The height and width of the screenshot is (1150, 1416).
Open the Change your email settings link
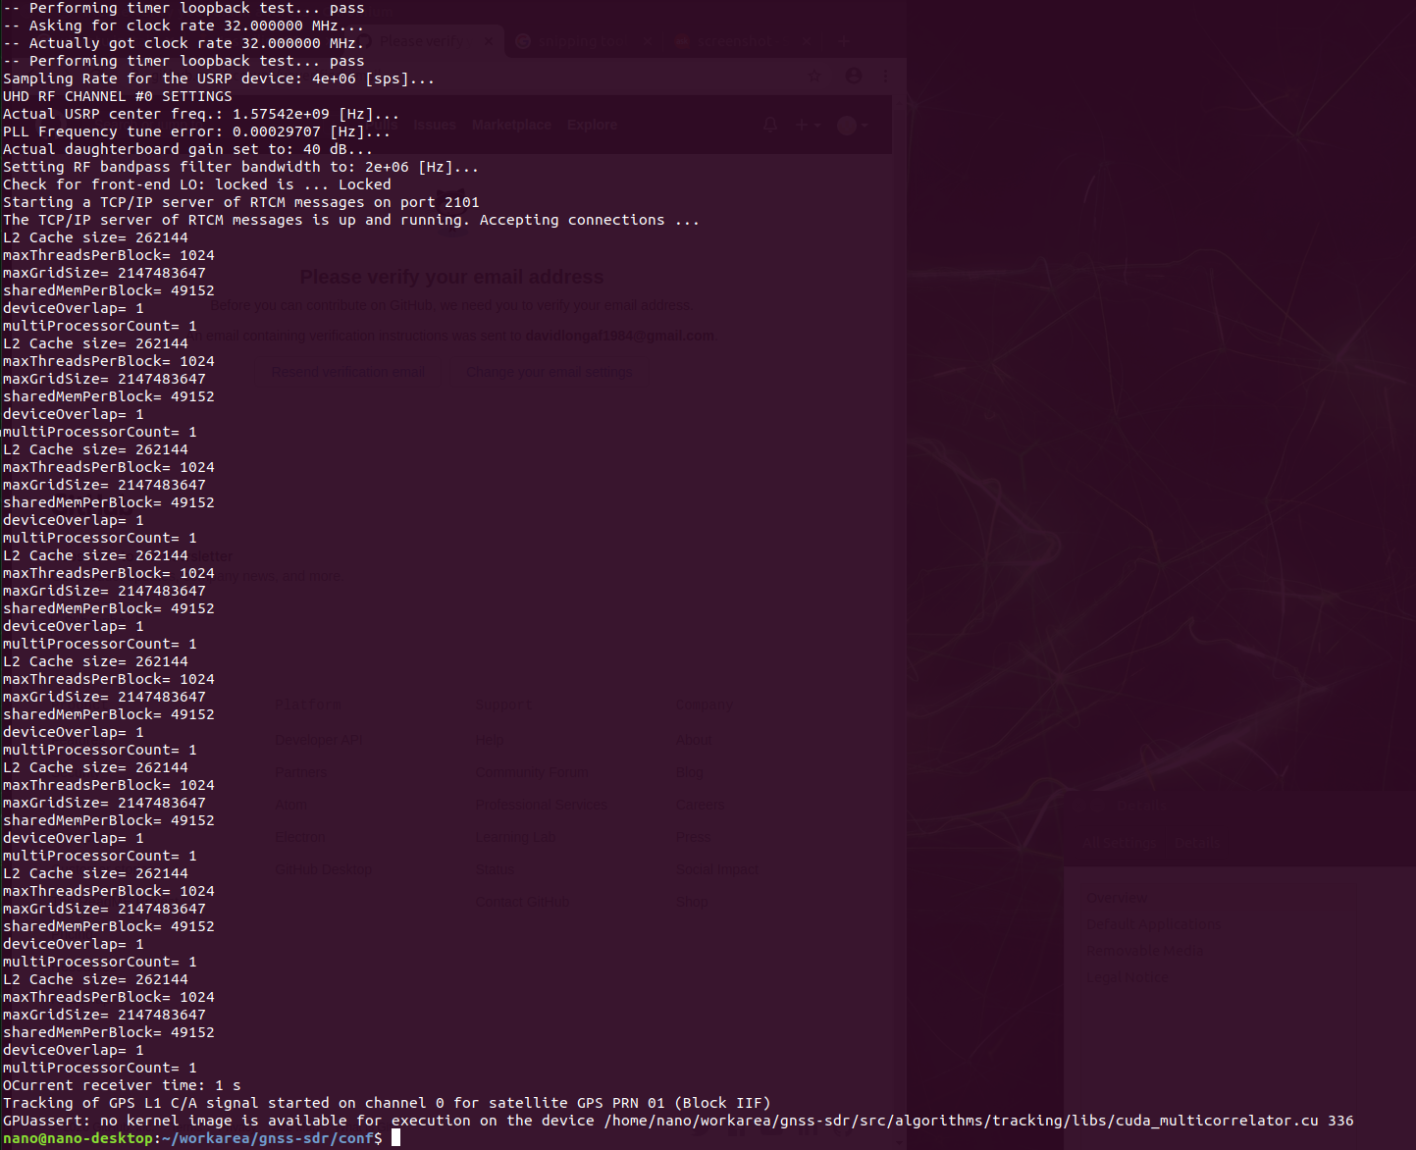click(549, 372)
